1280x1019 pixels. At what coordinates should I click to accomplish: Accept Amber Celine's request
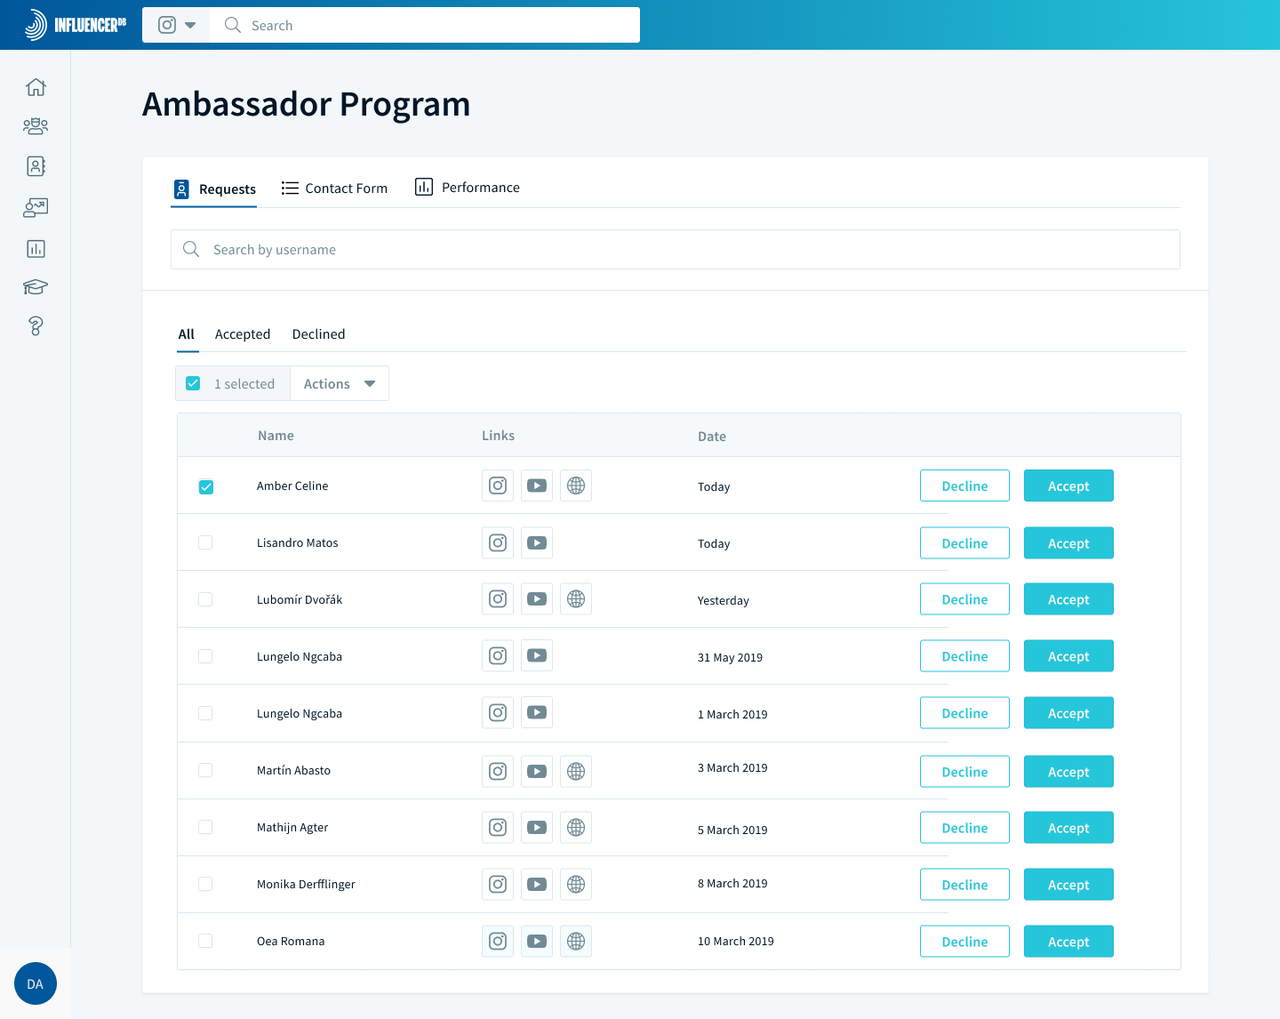click(x=1068, y=485)
